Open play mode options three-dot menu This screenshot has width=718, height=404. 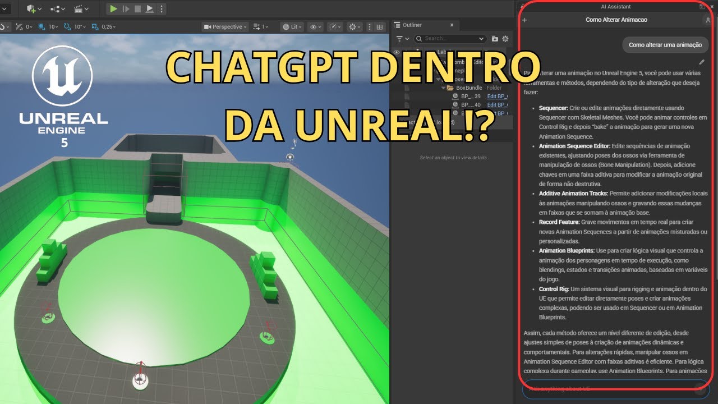[162, 8]
